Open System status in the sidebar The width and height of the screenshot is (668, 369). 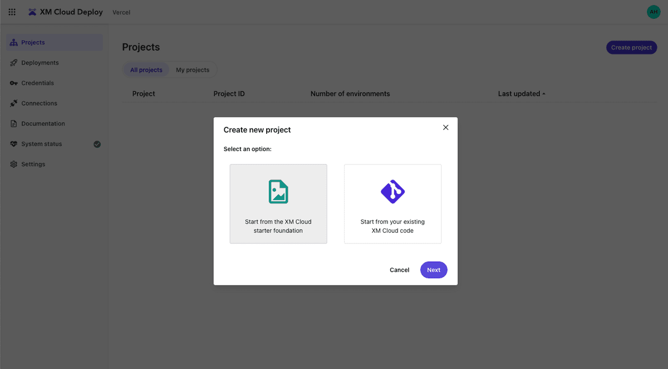[x=42, y=144]
